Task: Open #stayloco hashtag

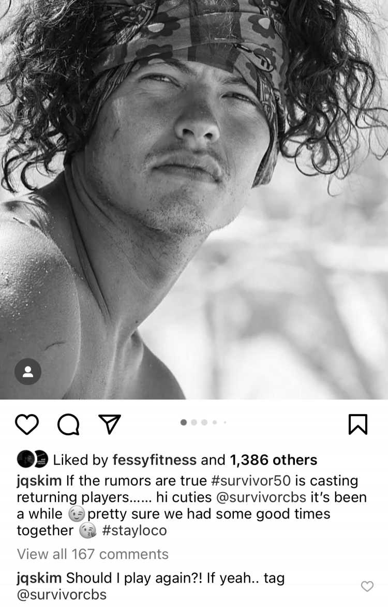Action: tap(134, 530)
